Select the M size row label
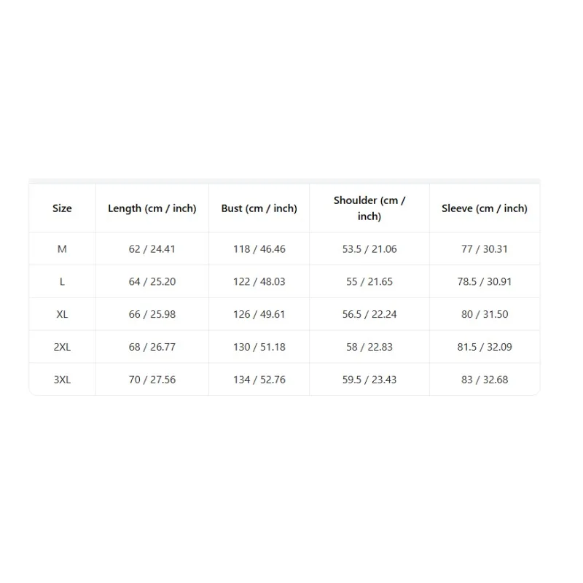This screenshot has height=583, width=583. (x=62, y=249)
